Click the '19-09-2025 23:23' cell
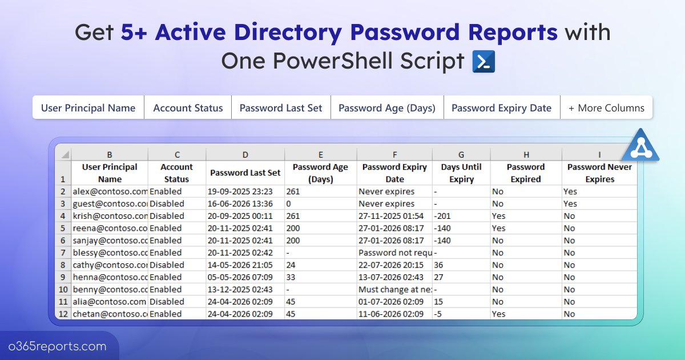The width and height of the screenshot is (685, 360). (x=245, y=191)
